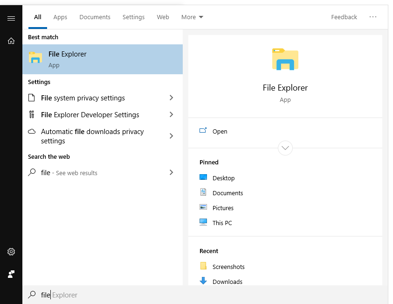Click the Downloads arrow icon under Recent
Screen dimensions: 393x304
coord(203,281)
